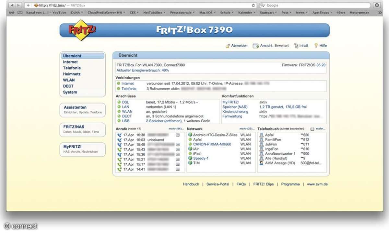This screenshot has width=389, height=233.
Task: Click the person icon beside AVM Ansage (HD)
Action: [x=261, y=163]
